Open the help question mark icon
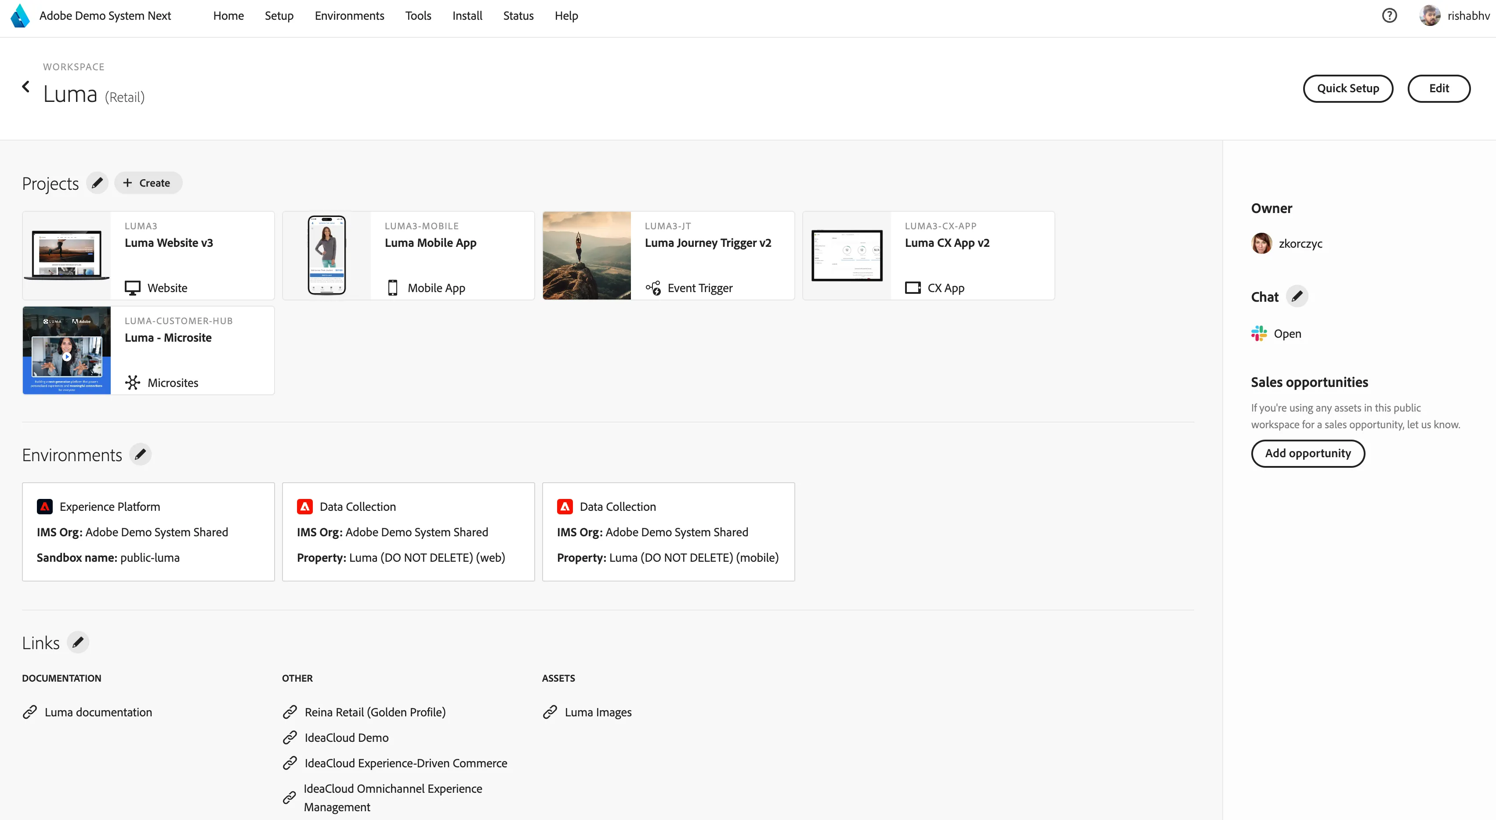 (x=1389, y=16)
